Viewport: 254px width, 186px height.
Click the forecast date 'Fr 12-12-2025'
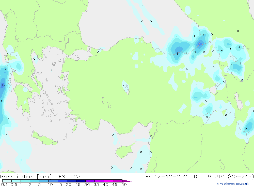click(168, 177)
